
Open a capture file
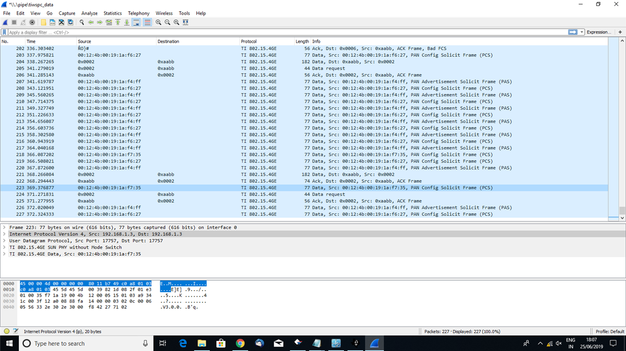44,22
